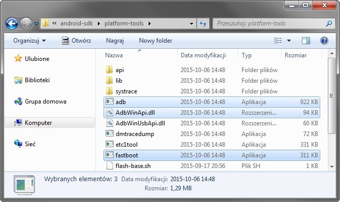Click the adb application icon
This screenshot has height=202, width=340.
point(110,102)
